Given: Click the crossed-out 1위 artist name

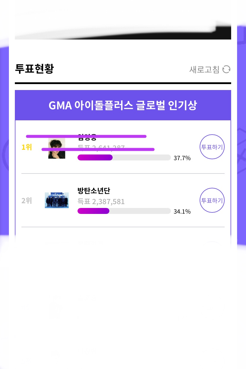Looking at the screenshot, I should click(87, 138).
